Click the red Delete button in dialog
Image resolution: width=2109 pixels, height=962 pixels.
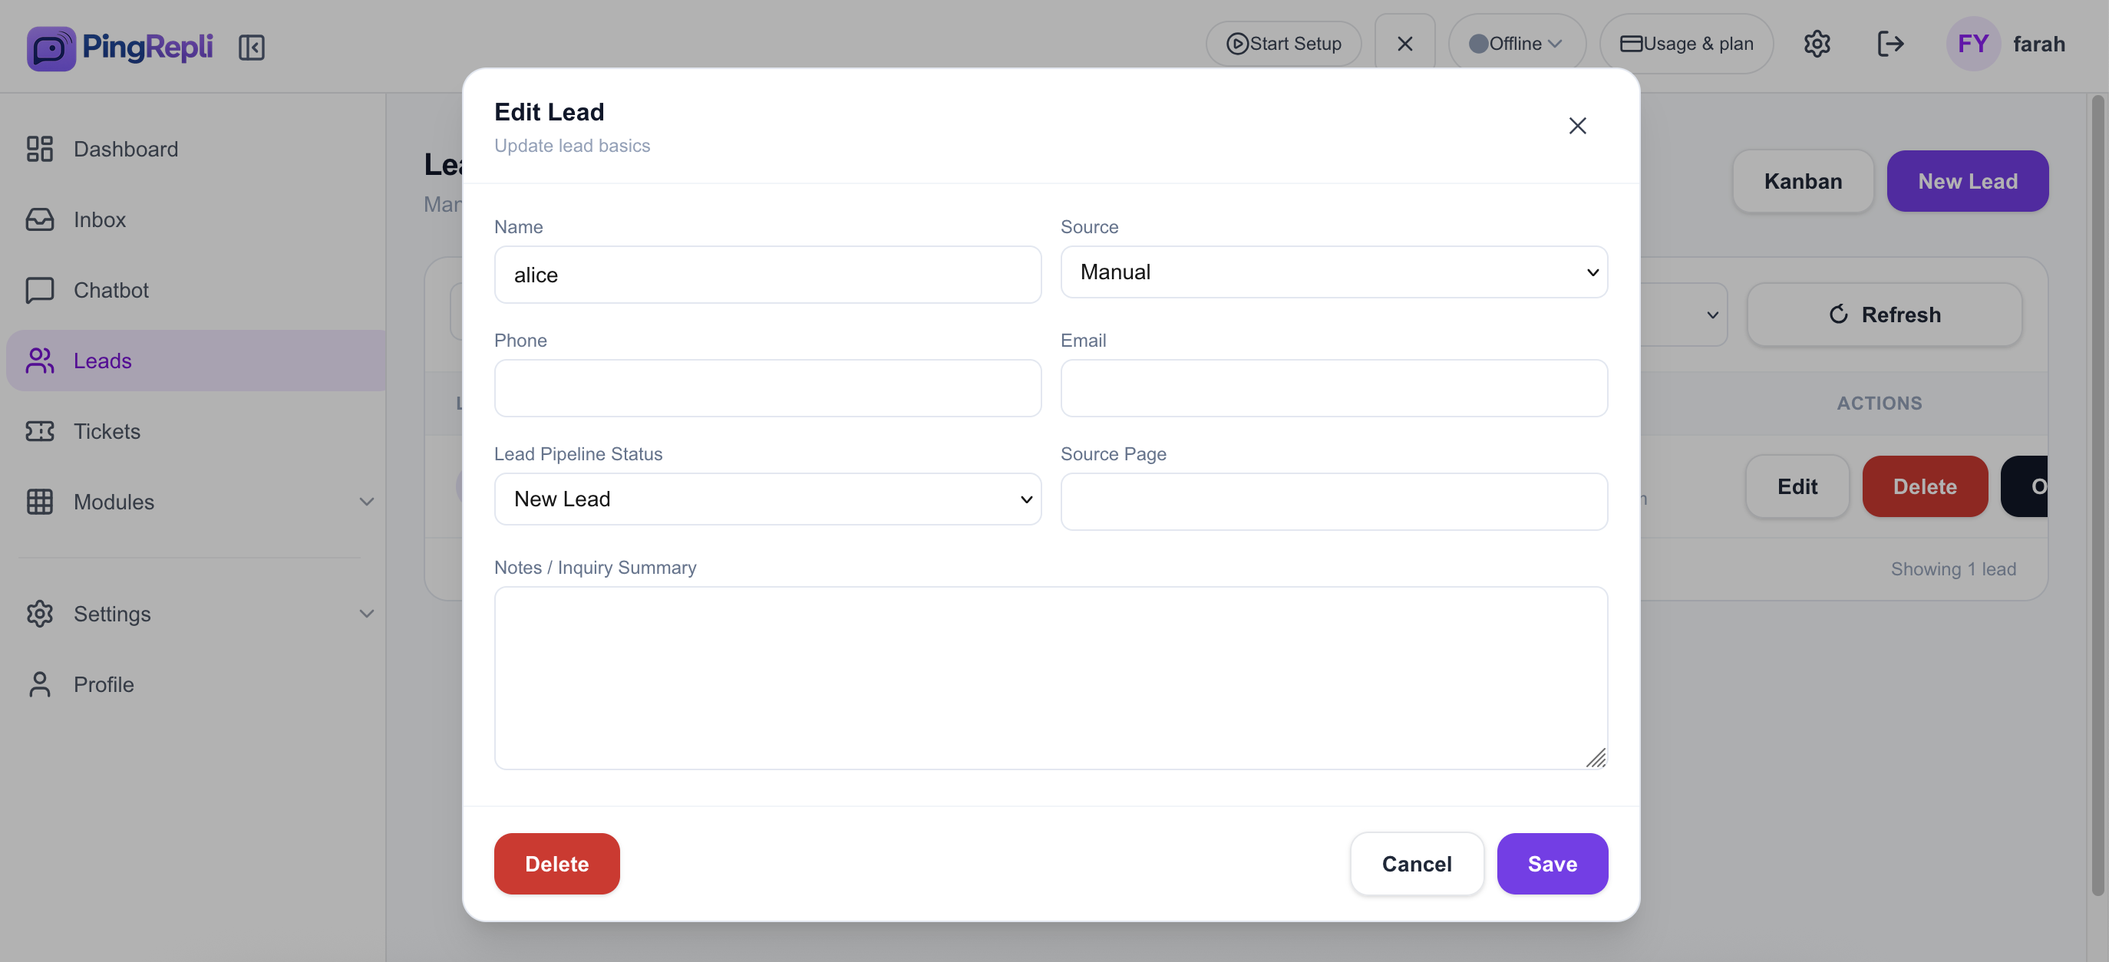556,864
